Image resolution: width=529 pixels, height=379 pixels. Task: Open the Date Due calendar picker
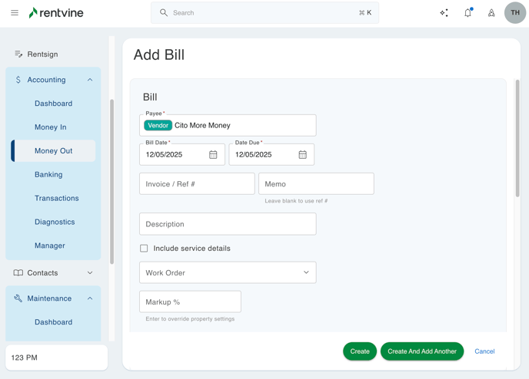(302, 155)
